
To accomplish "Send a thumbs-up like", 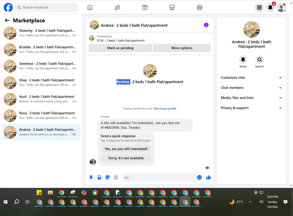I will click(x=209, y=177).
